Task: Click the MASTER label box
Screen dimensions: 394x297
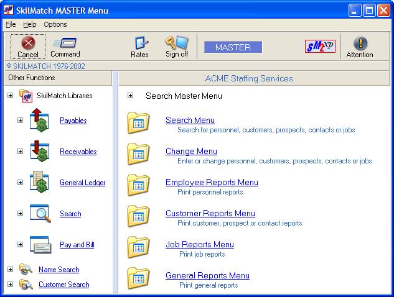Action: point(233,47)
